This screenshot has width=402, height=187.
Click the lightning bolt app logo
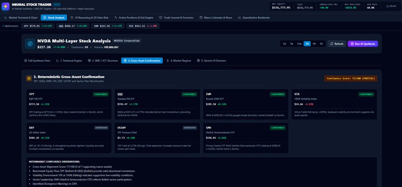pyautogui.click(x=5, y=6)
